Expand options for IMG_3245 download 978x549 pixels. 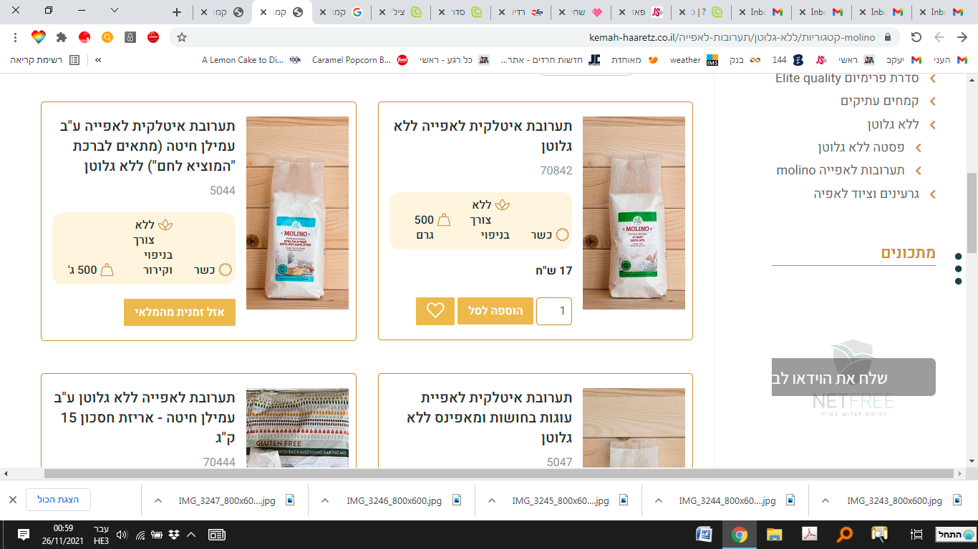point(492,500)
